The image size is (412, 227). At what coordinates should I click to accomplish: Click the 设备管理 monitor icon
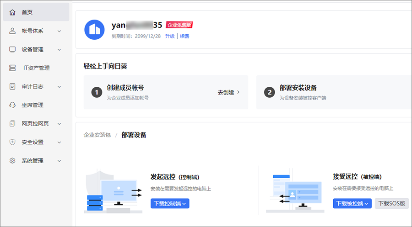point(12,49)
